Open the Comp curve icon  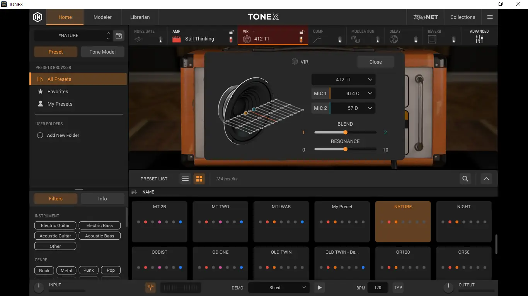pos(317,39)
